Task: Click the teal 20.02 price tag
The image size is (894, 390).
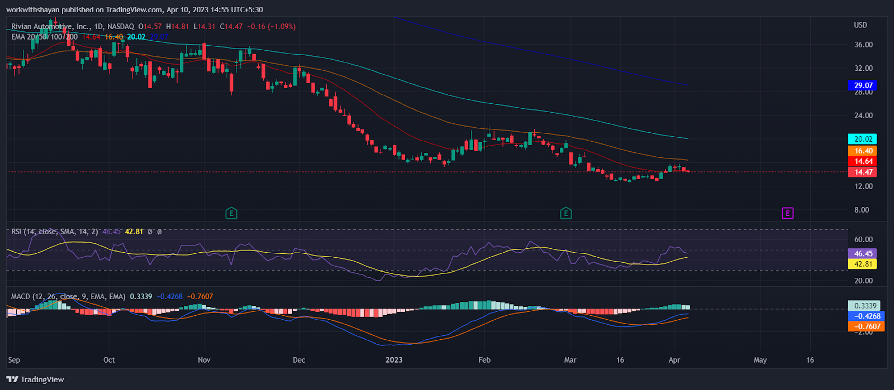Action: coord(863,139)
